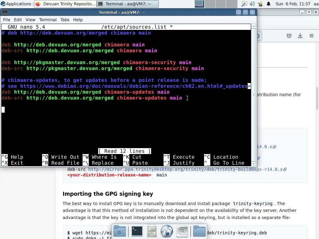
Task: Open the View menu in Terminal
Action: (x=30, y=20)
